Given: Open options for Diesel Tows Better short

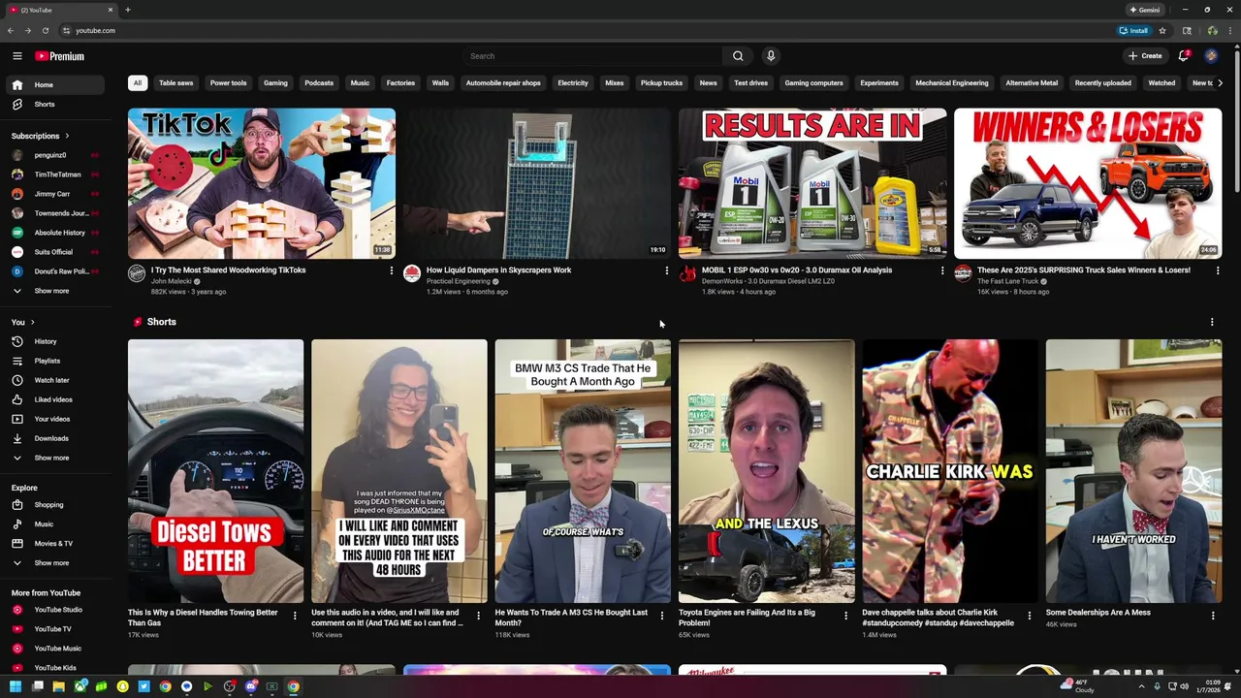Looking at the screenshot, I should click(295, 616).
